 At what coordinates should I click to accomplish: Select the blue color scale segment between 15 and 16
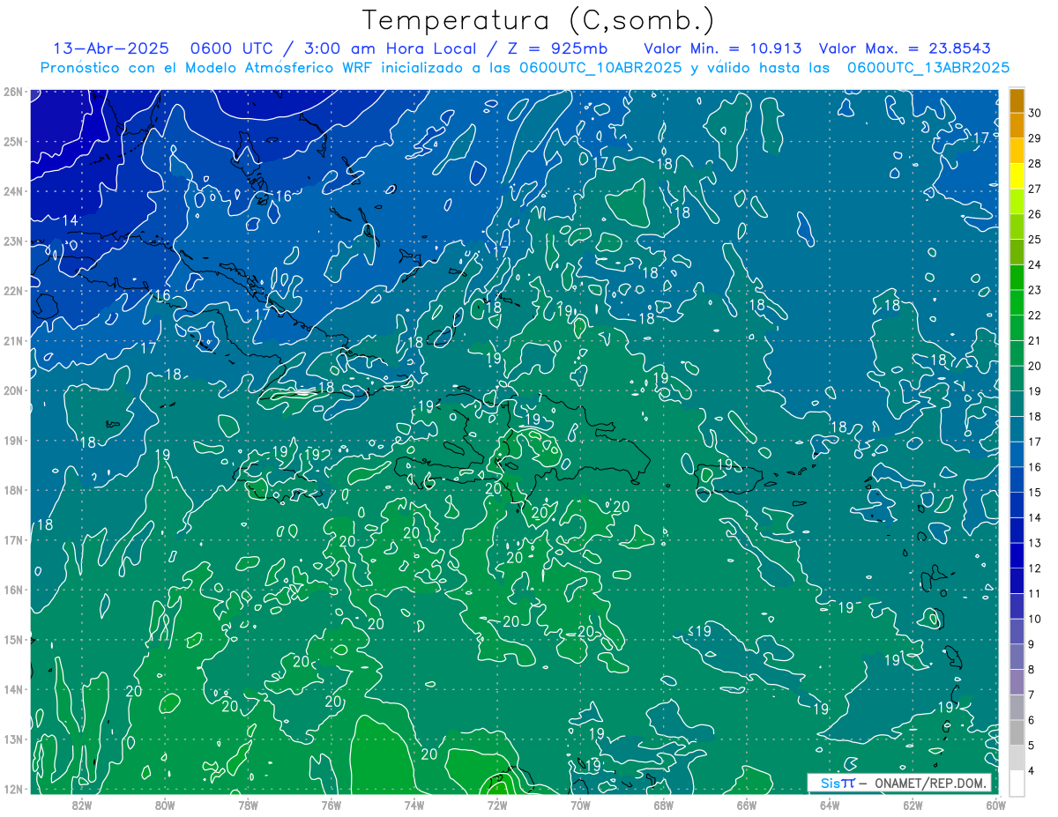(1017, 479)
